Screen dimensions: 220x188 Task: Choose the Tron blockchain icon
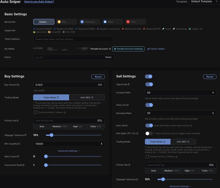128,22
